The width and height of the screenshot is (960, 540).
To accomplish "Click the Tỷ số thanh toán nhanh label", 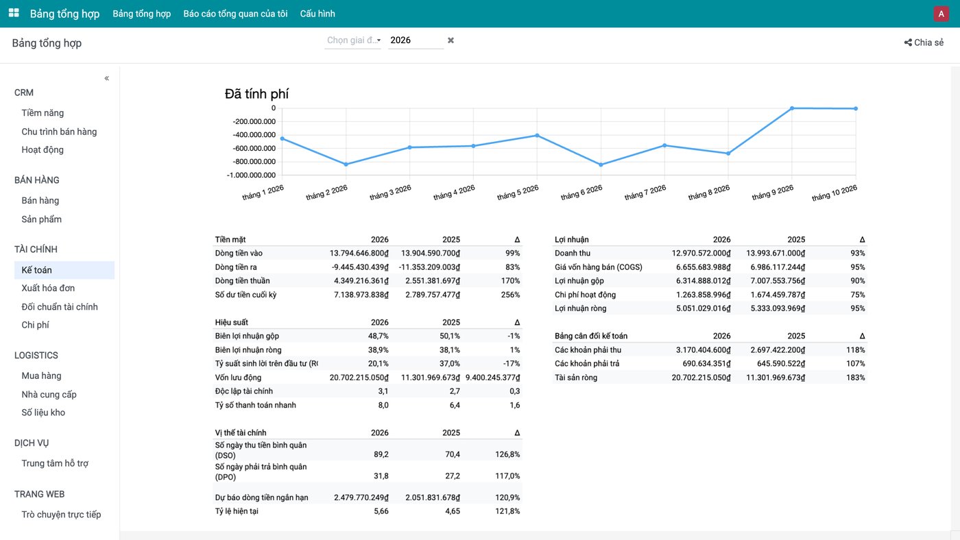I will click(256, 405).
